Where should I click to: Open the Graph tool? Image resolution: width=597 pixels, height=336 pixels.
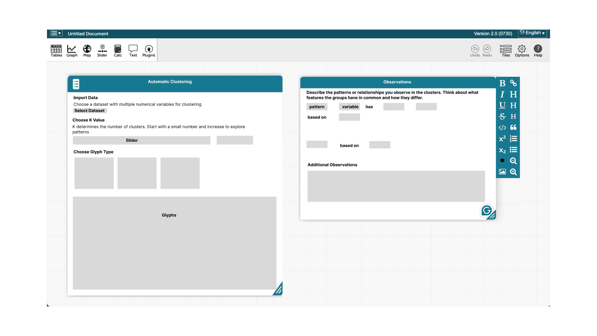(x=72, y=51)
